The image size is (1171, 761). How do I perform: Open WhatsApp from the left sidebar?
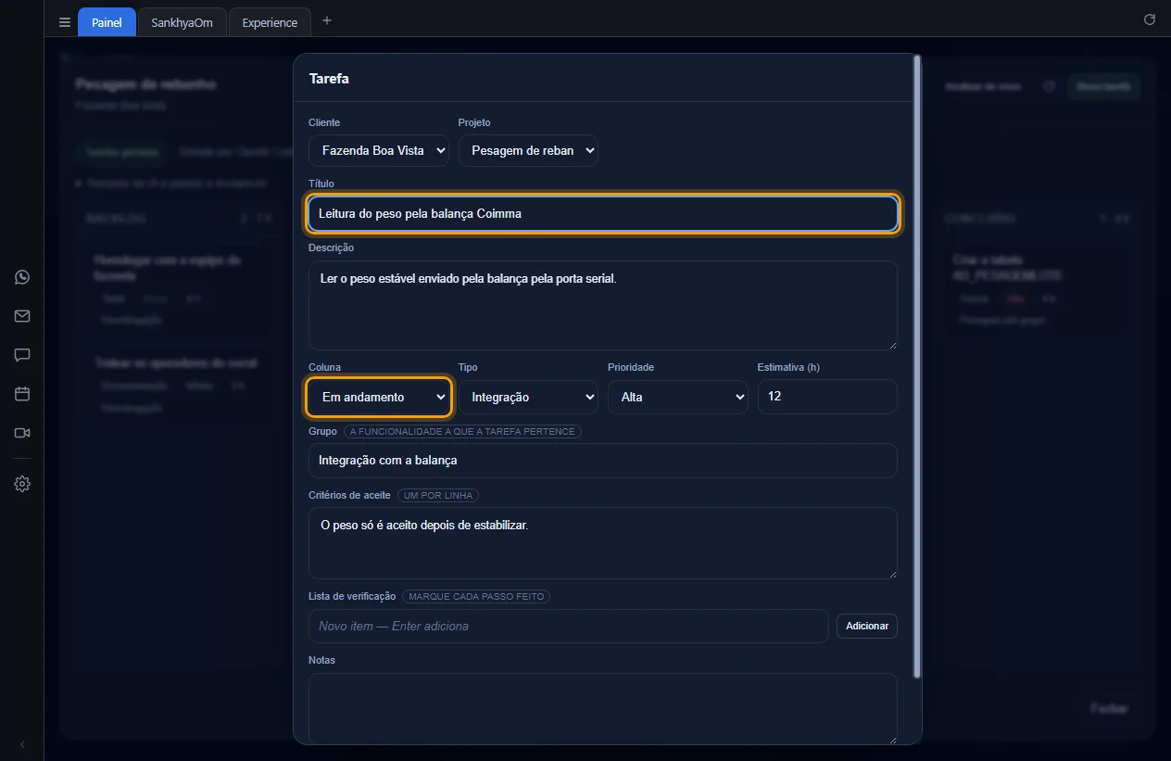(22, 277)
